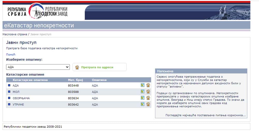Open parcel map icon for МОЛ
The height and width of the screenshot is (136, 259).
(x=142, y=92)
